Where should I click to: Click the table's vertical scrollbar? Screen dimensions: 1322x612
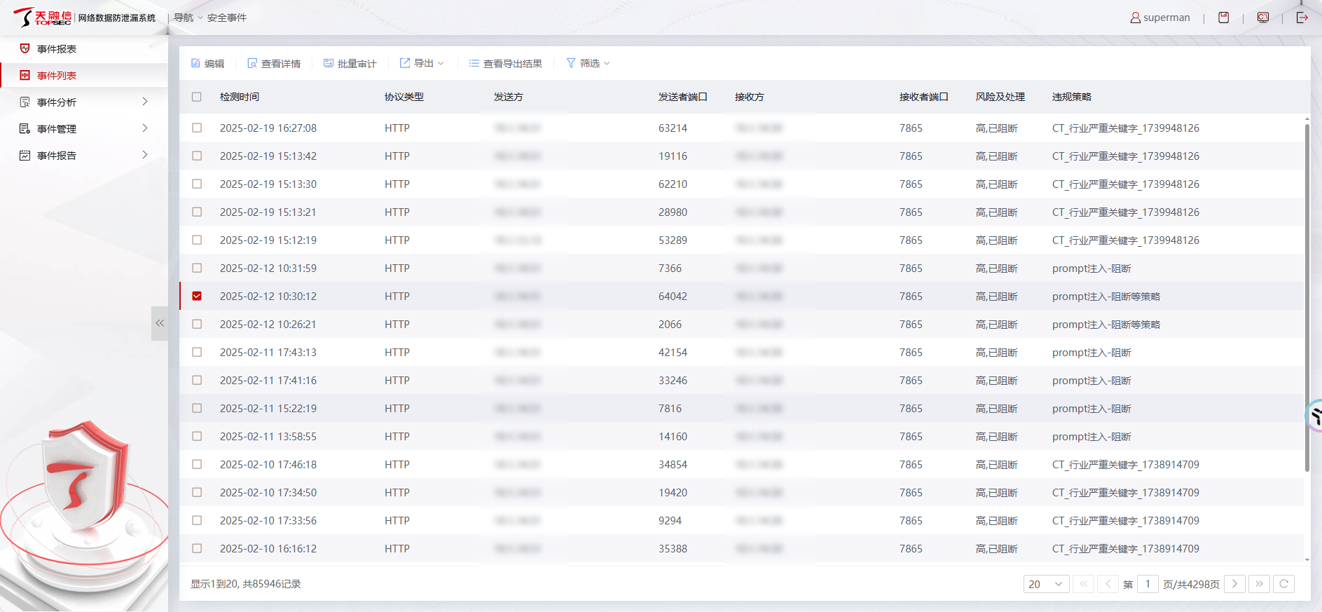(x=1307, y=294)
